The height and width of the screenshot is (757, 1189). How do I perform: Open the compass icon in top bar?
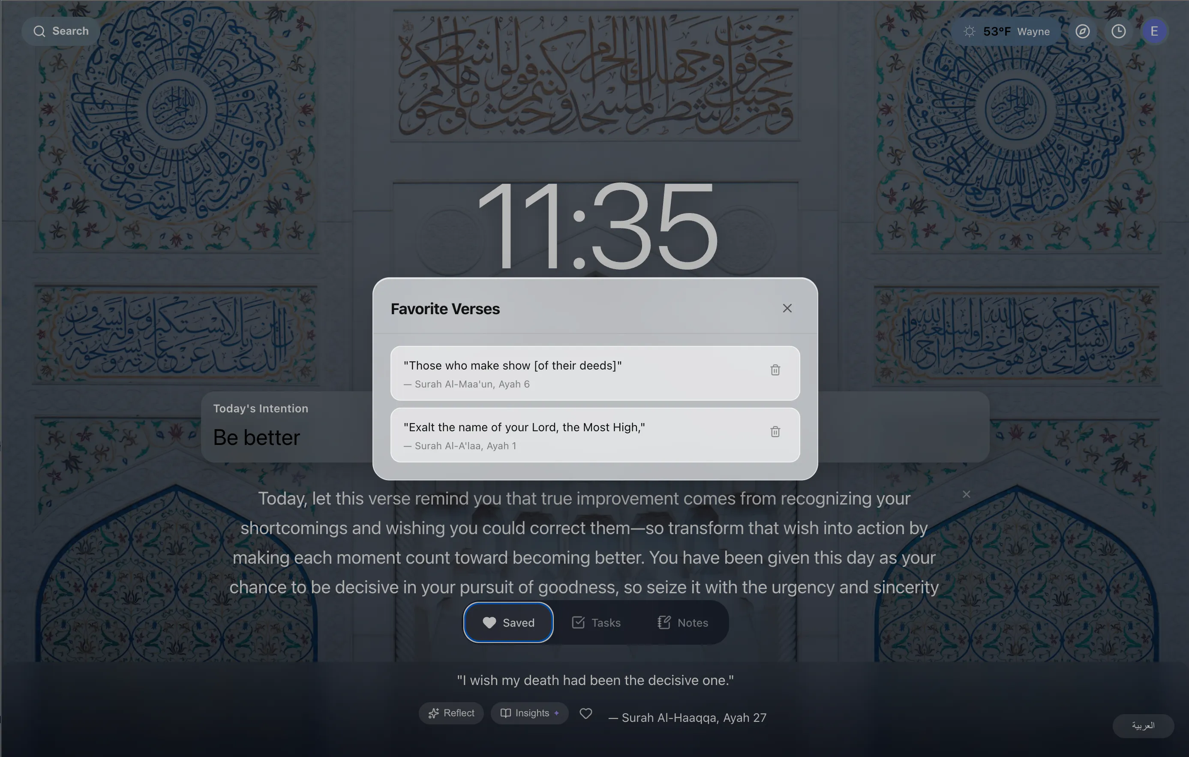[x=1082, y=32]
